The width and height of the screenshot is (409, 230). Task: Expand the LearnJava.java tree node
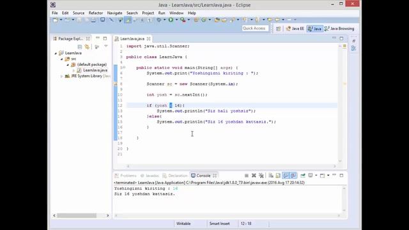[73, 70]
